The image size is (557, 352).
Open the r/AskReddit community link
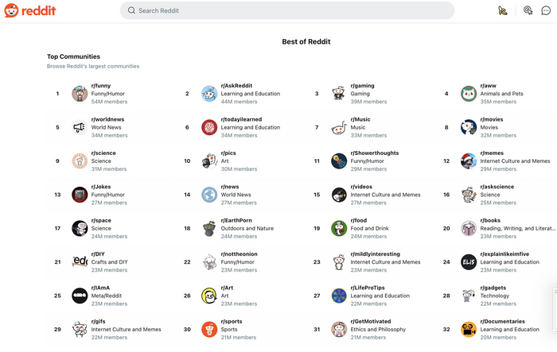click(x=236, y=86)
